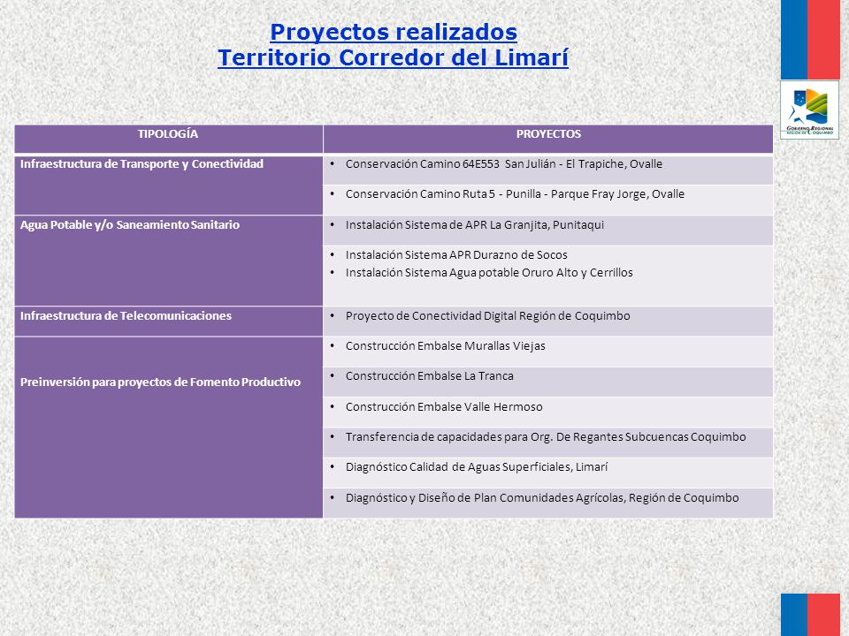The width and height of the screenshot is (849, 636).
Task: Click Construcción Embalse Murallas Viejas row
Action: 548,352
